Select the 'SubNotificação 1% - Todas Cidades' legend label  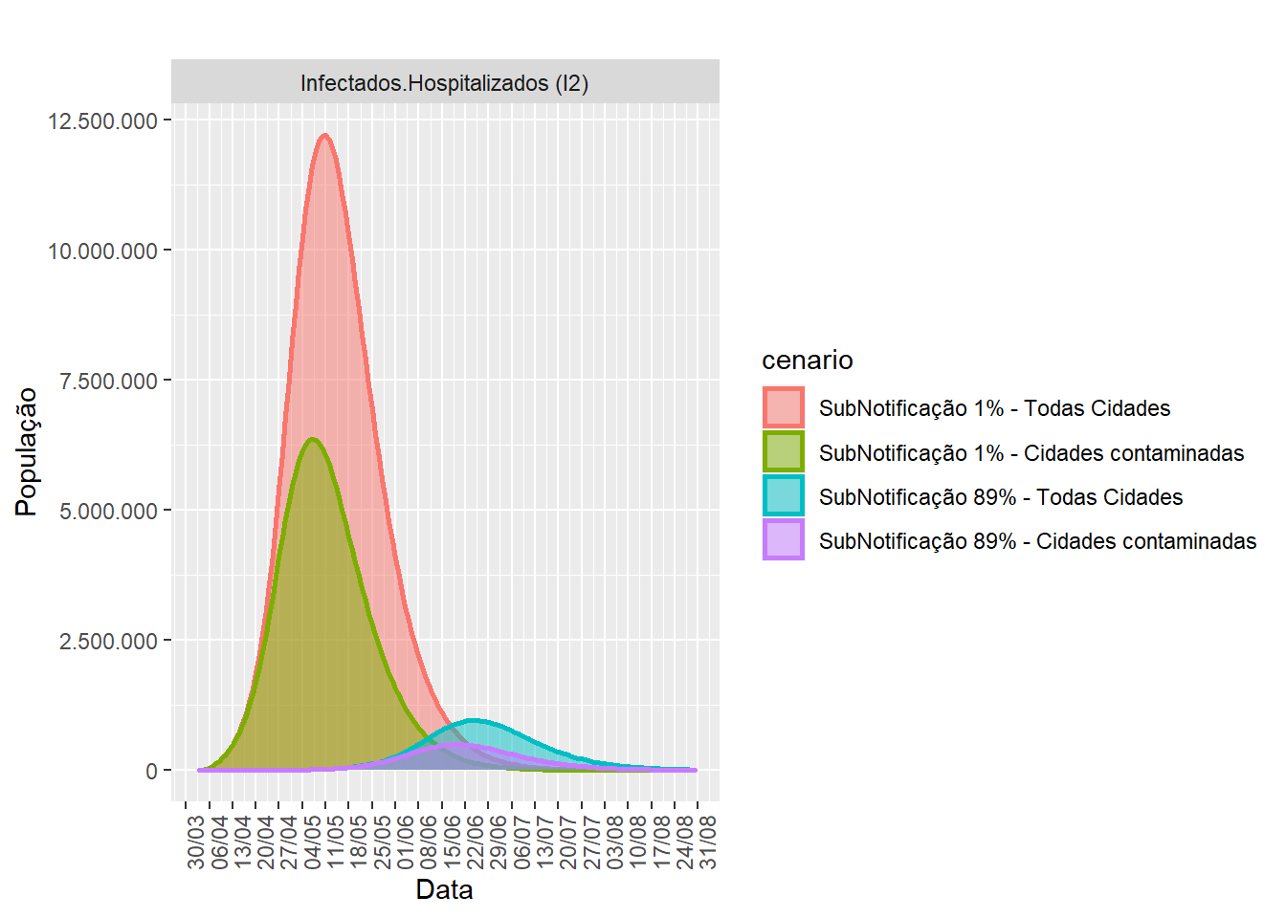[x=994, y=408]
